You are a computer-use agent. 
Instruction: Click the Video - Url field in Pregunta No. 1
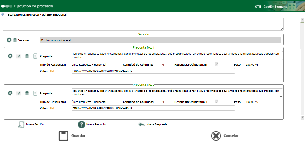[153, 71]
